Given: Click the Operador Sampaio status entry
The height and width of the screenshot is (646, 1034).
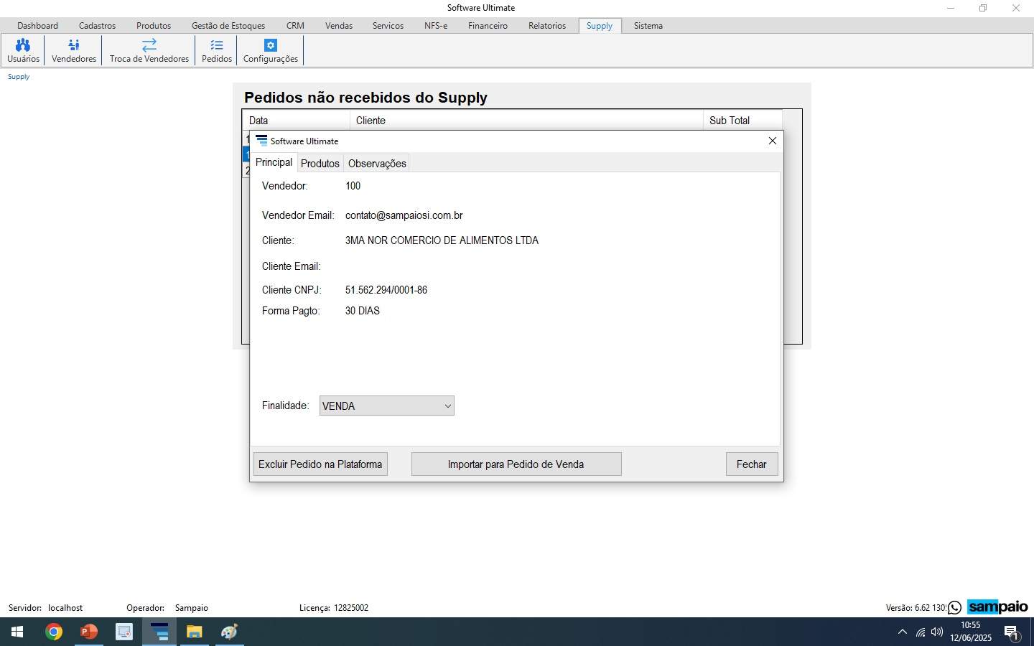Looking at the screenshot, I should pyautogui.click(x=167, y=608).
